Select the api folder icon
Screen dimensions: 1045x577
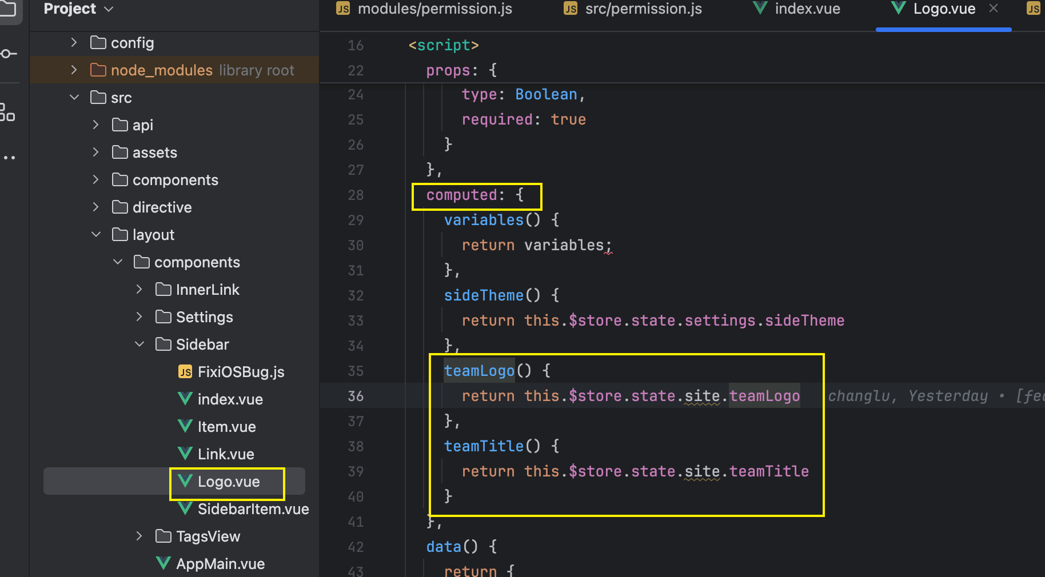[120, 125]
